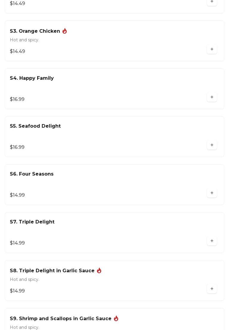
Task: Open the S3. Orange Chicken item title
Action: (35, 31)
